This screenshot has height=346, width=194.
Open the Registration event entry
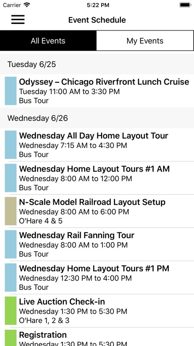coord(97,337)
